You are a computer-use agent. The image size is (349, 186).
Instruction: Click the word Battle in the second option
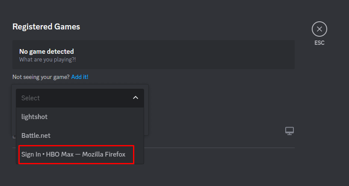click(x=30, y=135)
